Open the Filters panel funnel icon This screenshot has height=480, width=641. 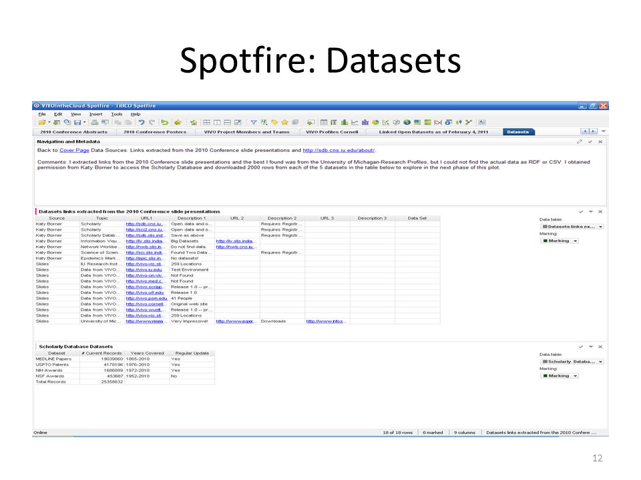point(254,123)
